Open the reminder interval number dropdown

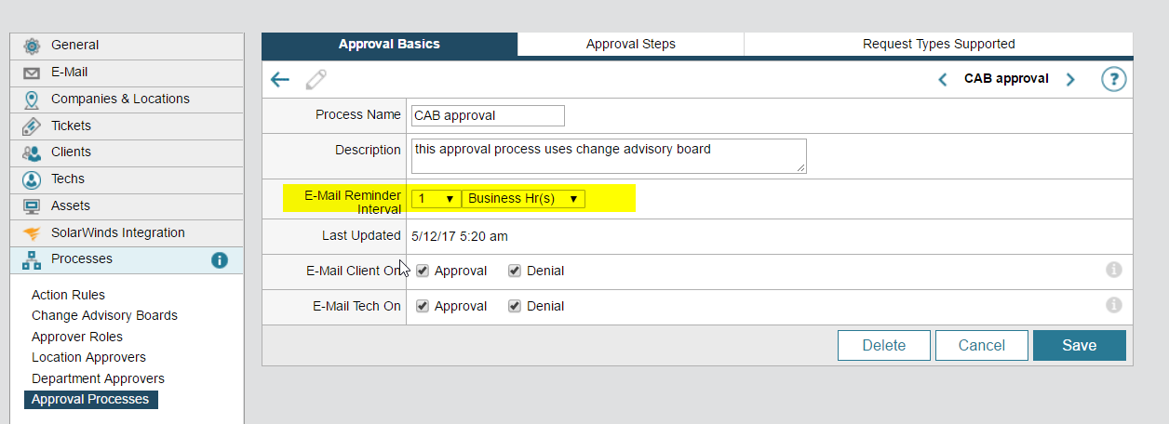[x=436, y=198]
